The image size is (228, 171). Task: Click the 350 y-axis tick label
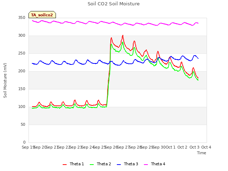22,18
